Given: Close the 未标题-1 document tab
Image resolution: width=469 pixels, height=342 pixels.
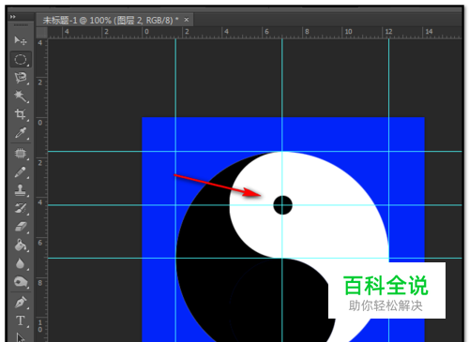Looking at the screenshot, I should (x=187, y=20).
